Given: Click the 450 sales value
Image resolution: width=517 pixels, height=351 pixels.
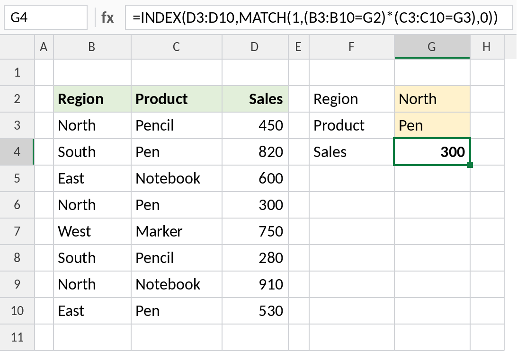Looking at the screenshot, I should (x=255, y=125).
